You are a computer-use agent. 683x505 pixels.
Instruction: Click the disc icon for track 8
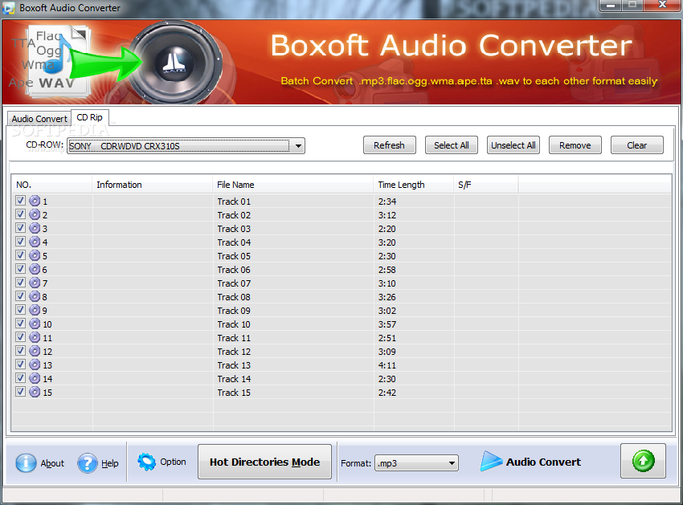[x=35, y=296]
